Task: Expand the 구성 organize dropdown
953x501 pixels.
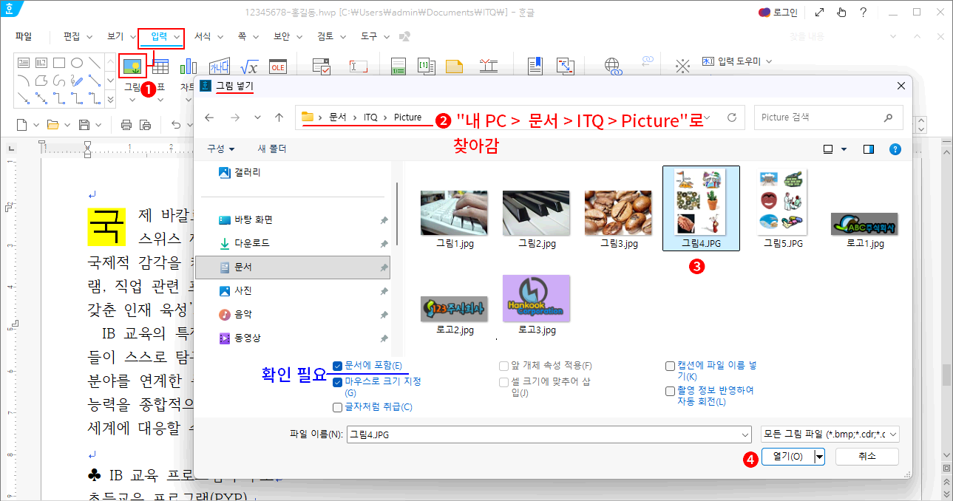Action: click(221, 149)
